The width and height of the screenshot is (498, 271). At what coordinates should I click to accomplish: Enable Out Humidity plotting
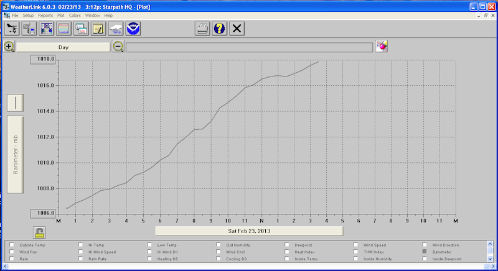218,245
